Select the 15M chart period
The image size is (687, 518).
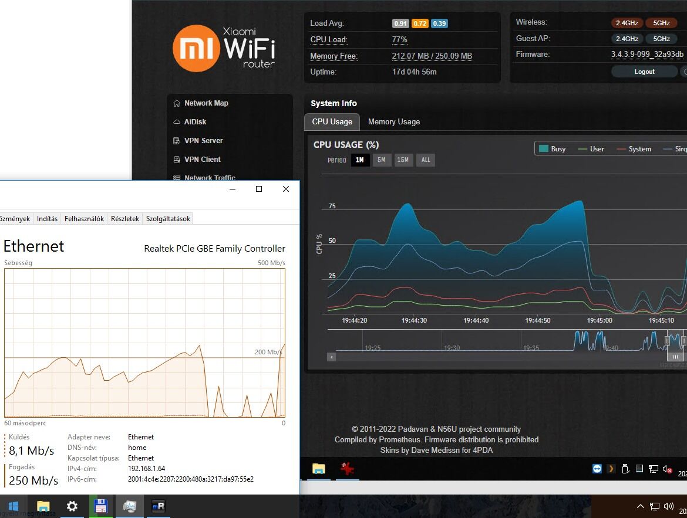pos(403,160)
